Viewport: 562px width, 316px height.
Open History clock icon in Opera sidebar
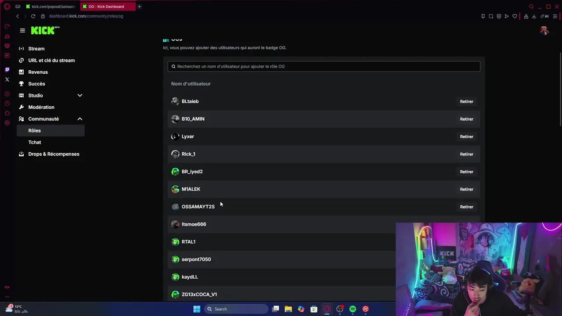coord(7,104)
